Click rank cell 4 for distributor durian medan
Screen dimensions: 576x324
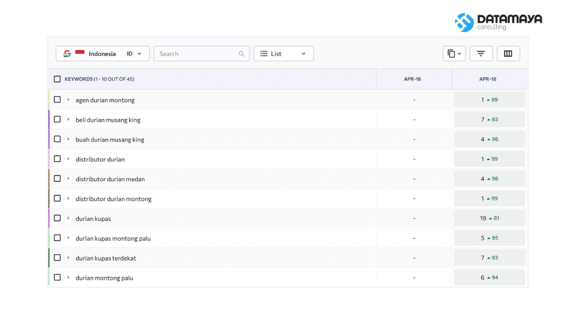tap(490, 179)
